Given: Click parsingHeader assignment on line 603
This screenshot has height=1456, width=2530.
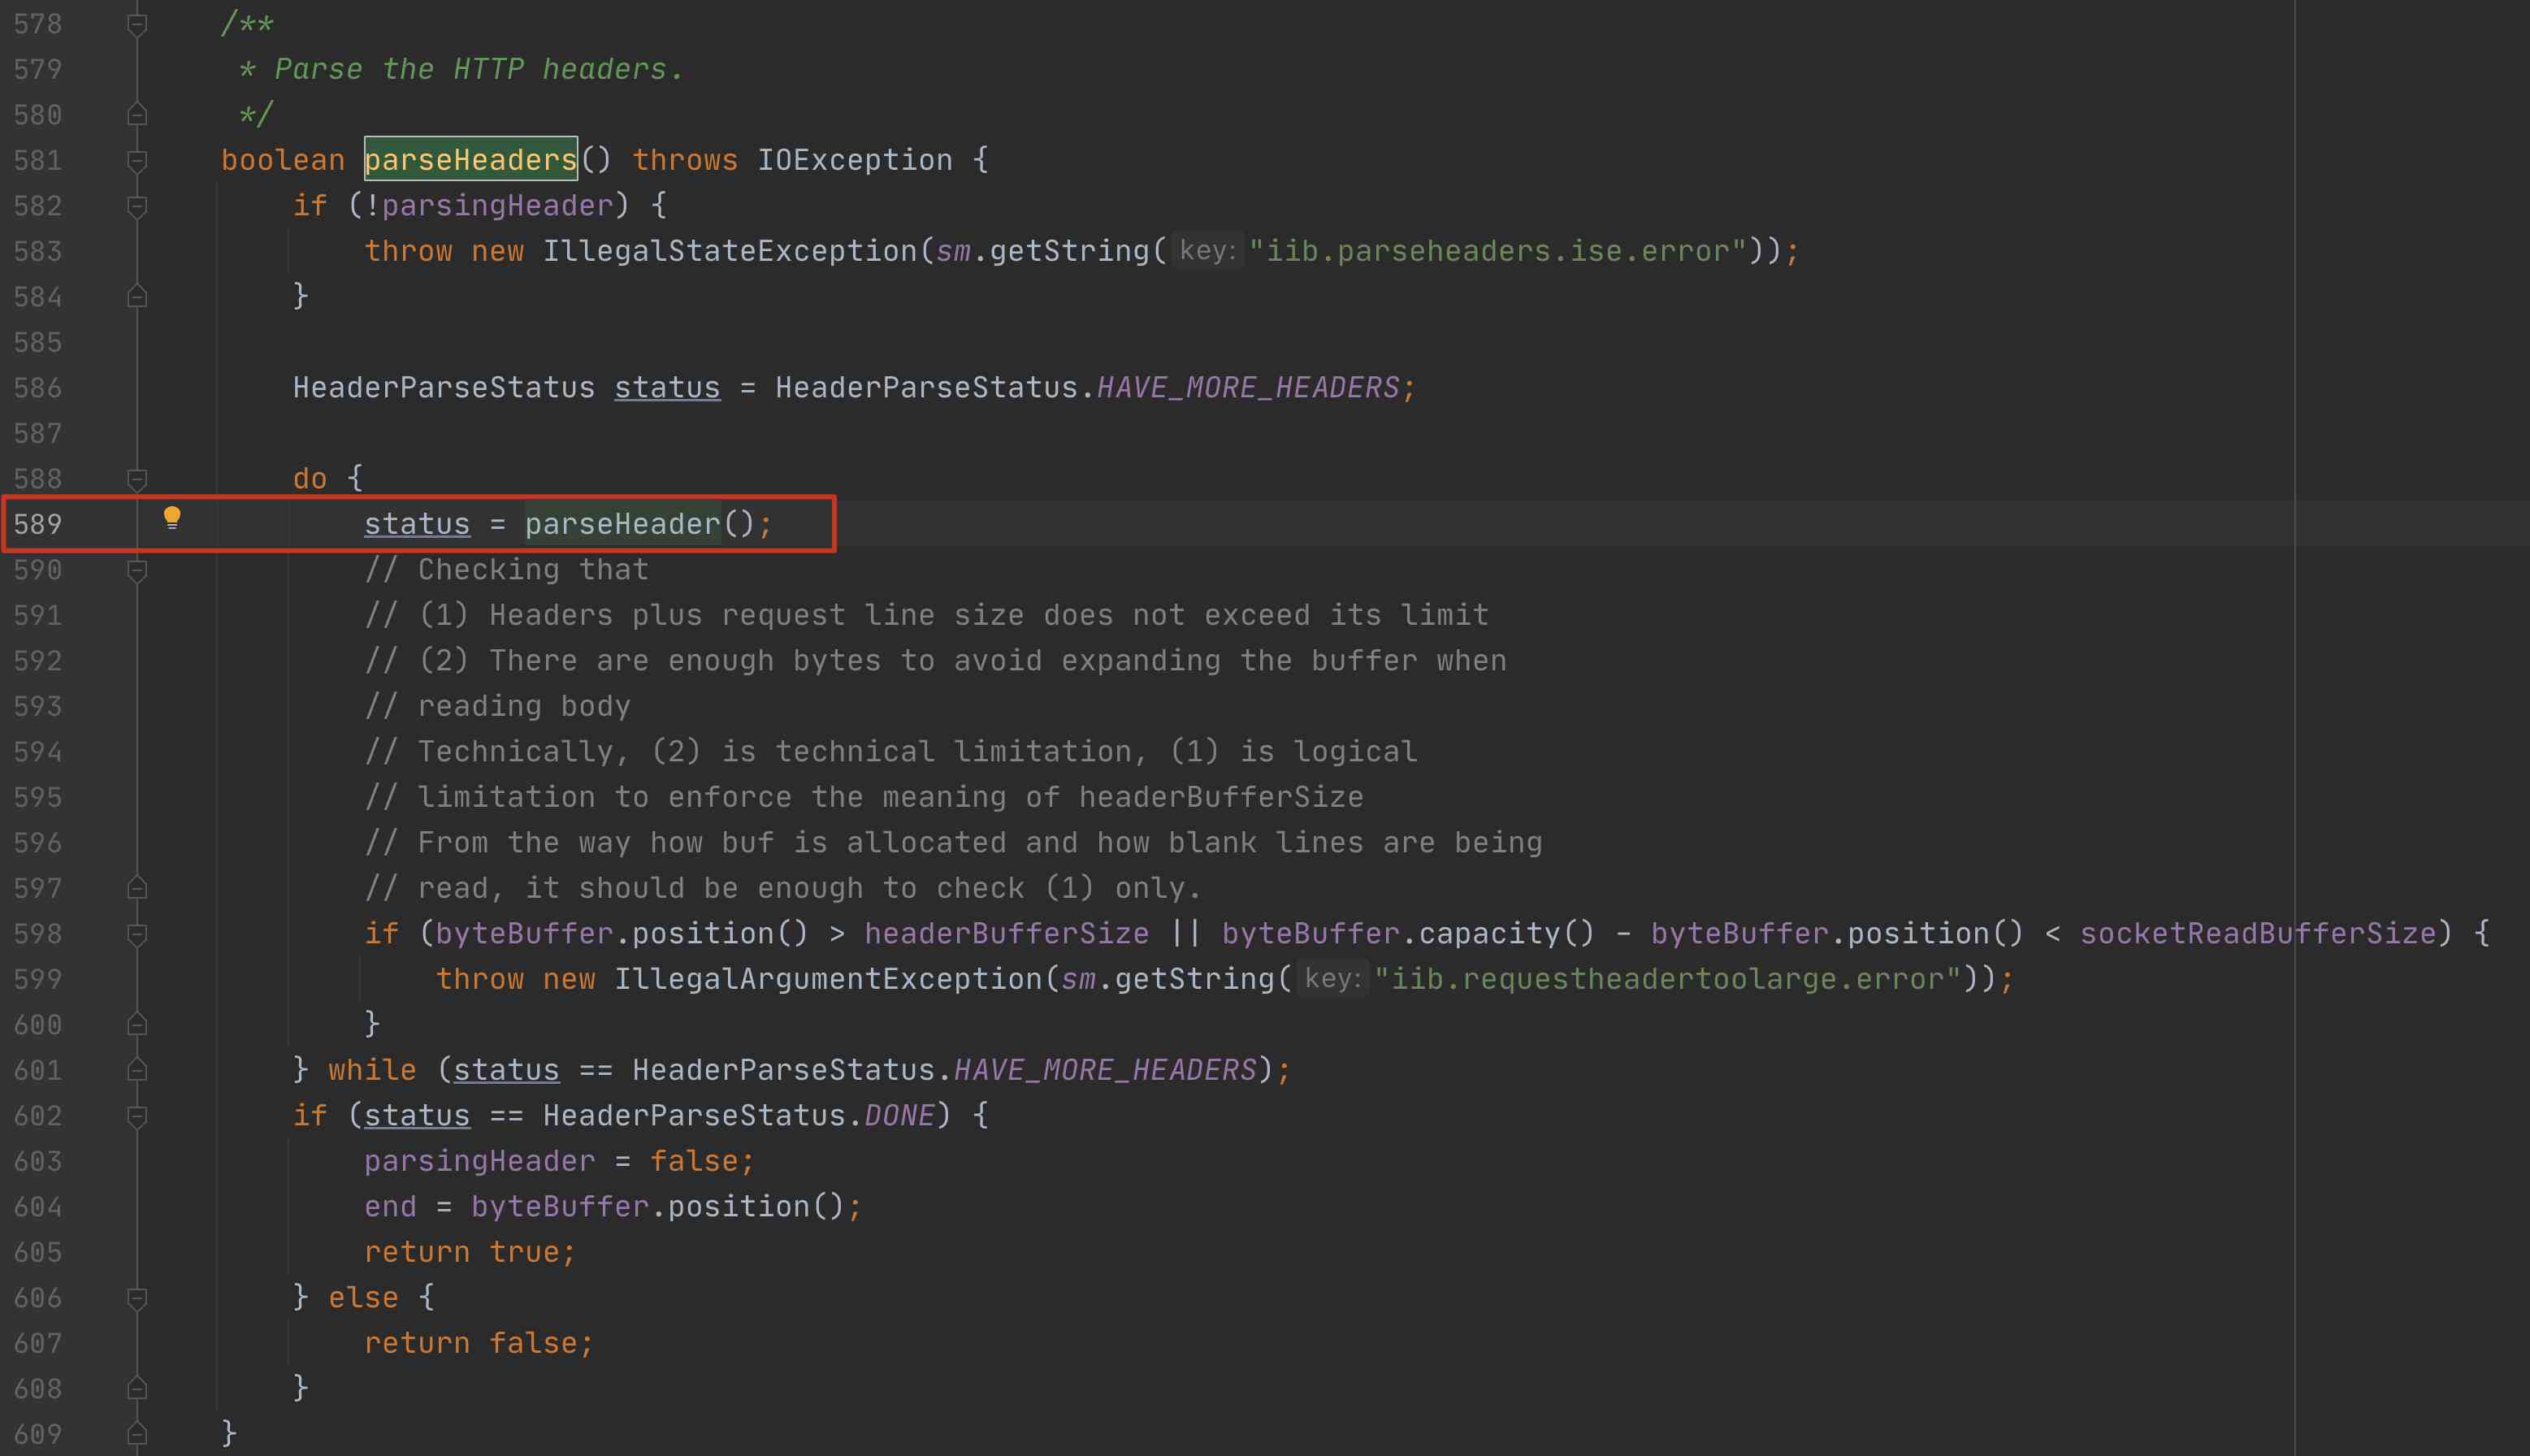Looking at the screenshot, I should tap(479, 1161).
